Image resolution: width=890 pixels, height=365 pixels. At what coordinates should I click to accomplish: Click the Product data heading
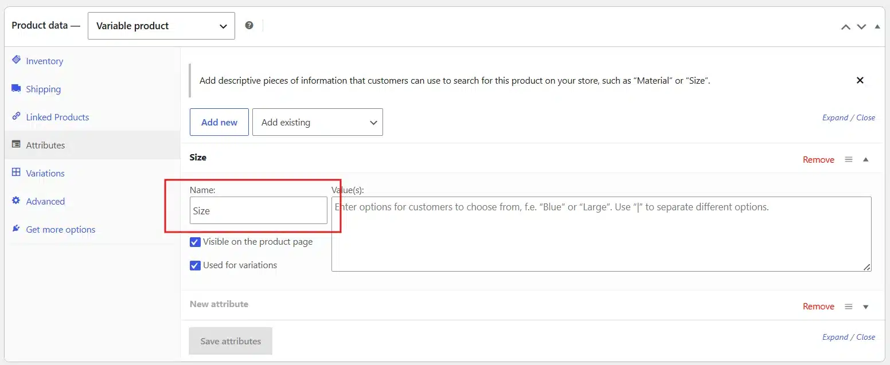tap(46, 26)
